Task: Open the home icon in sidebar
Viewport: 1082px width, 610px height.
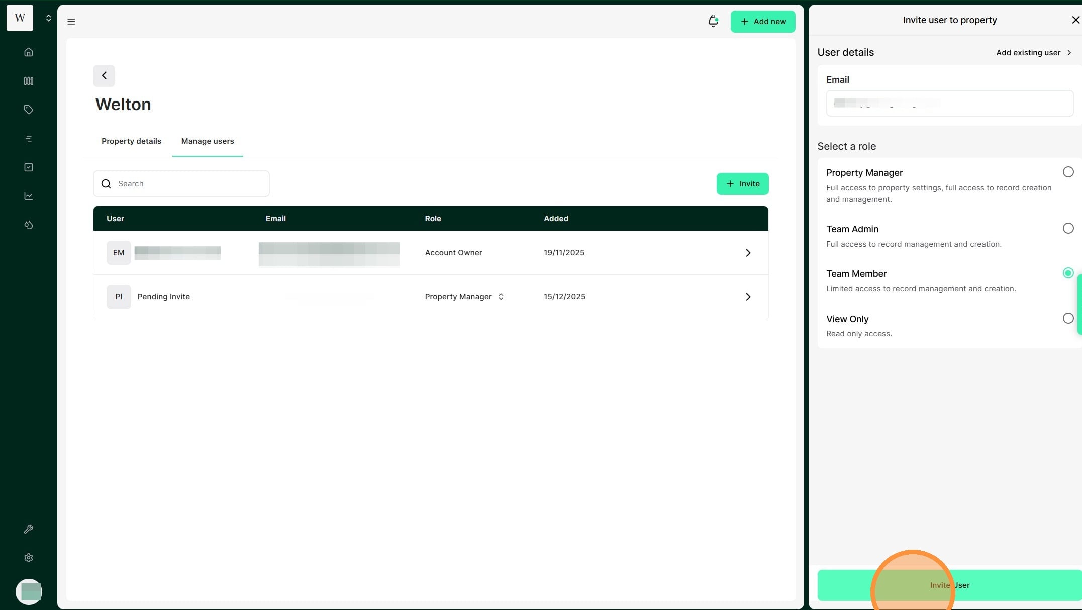Action: [29, 52]
